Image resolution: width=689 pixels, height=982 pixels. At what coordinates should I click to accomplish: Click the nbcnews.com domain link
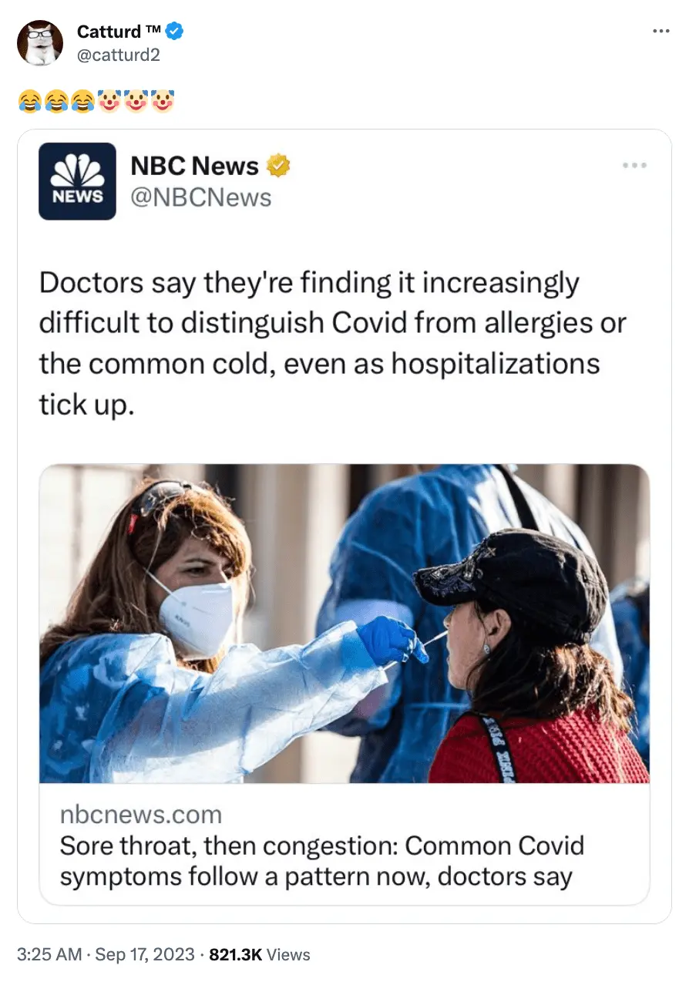coord(140,814)
